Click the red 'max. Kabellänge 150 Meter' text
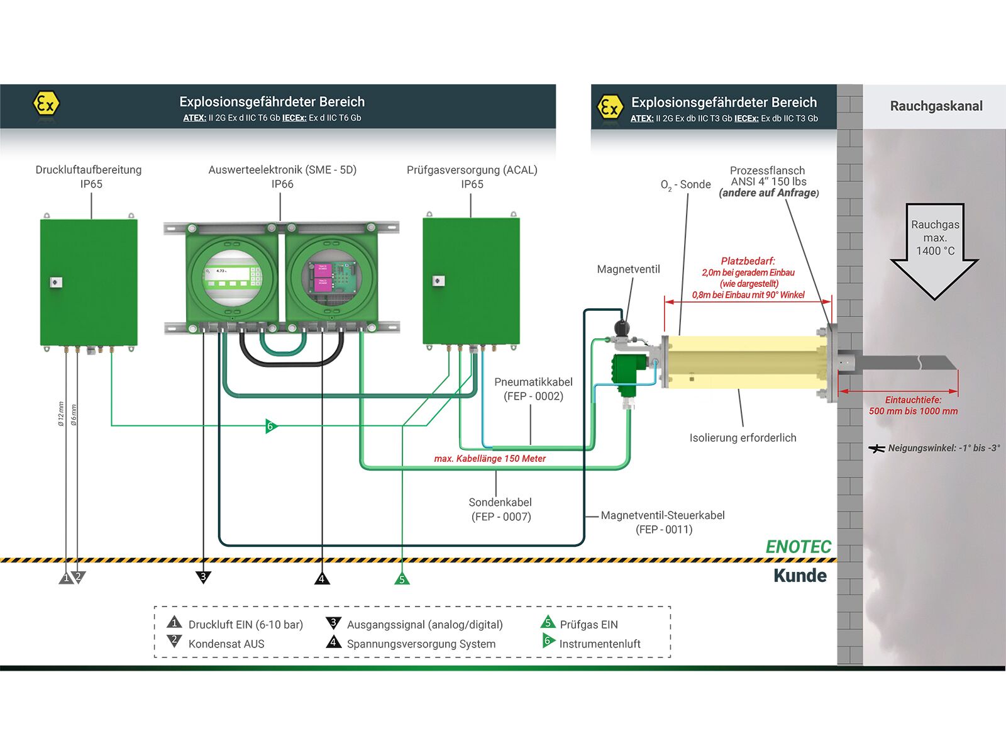Screen dimensions: 1006x755 coord(490,459)
